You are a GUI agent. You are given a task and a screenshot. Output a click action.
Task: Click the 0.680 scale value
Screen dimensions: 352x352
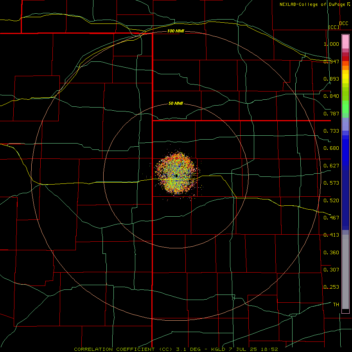point(331,148)
